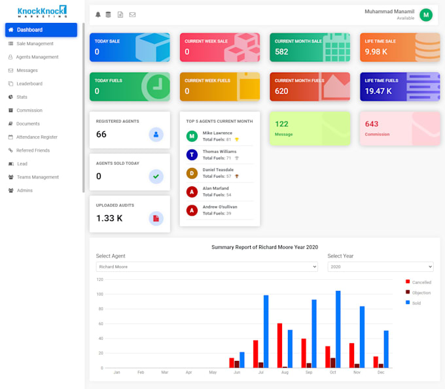Click the notification bell icon
The height and width of the screenshot is (389, 445).
point(98,15)
